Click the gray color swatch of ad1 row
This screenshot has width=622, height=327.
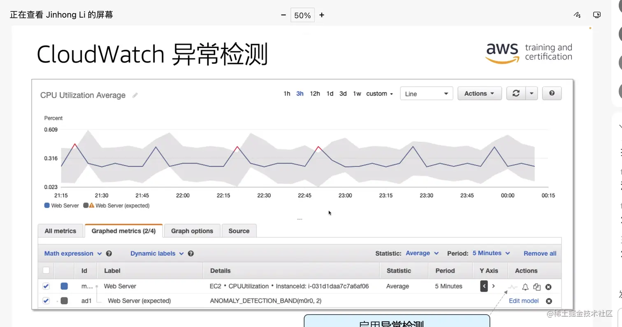pyautogui.click(x=64, y=301)
